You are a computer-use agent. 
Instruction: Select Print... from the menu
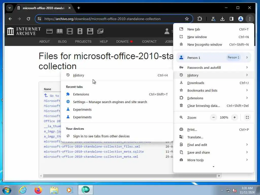[214, 129]
